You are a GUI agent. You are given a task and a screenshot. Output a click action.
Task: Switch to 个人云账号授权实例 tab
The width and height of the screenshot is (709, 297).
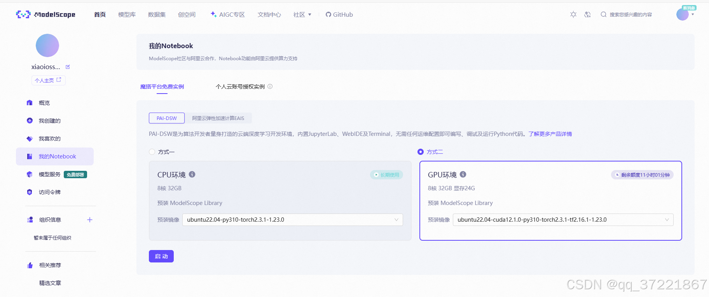240,87
